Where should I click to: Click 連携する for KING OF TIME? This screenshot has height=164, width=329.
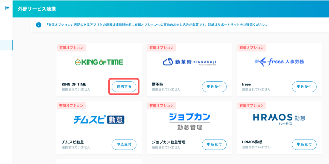coord(124,87)
